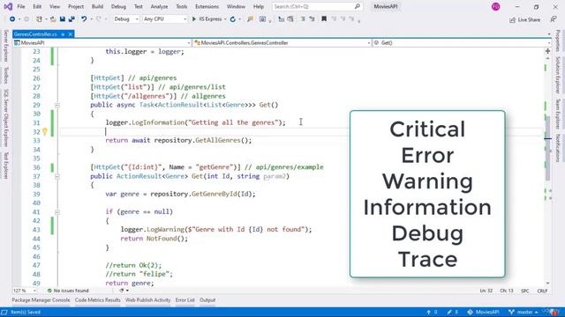Click the Open File folder icon
Viewport: 565px width, 317px height.
click(x=53, y=19)
